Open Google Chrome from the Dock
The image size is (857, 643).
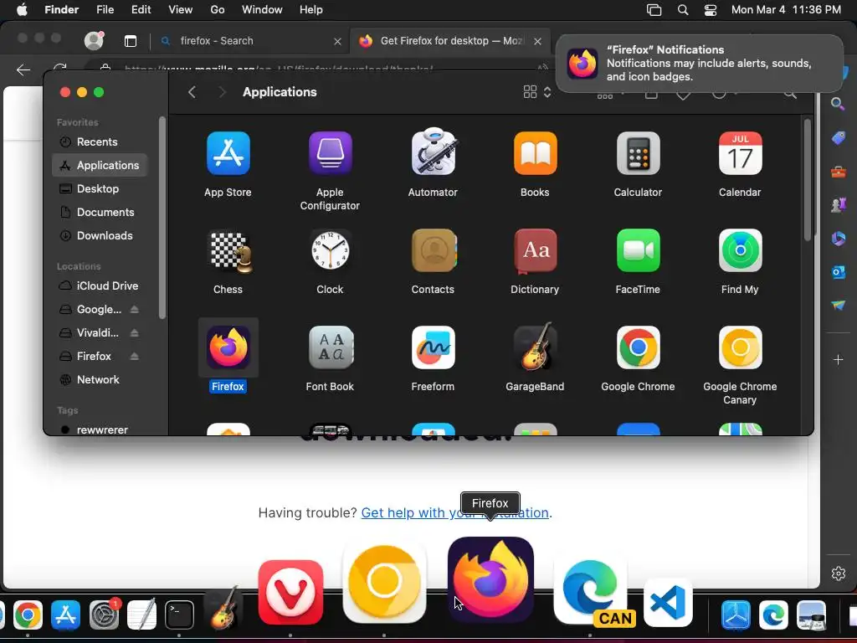point(28,615)
